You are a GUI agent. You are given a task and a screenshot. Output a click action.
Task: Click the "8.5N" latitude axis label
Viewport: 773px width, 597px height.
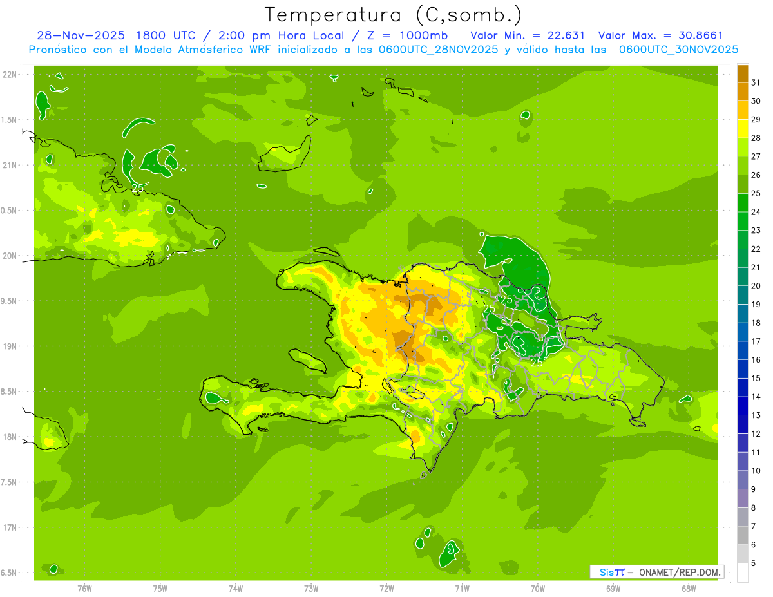click(10, 392)
